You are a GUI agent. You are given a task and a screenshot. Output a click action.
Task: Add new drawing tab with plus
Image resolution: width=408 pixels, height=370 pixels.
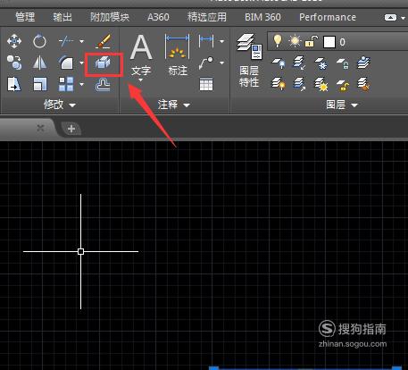tap(71, 129)
